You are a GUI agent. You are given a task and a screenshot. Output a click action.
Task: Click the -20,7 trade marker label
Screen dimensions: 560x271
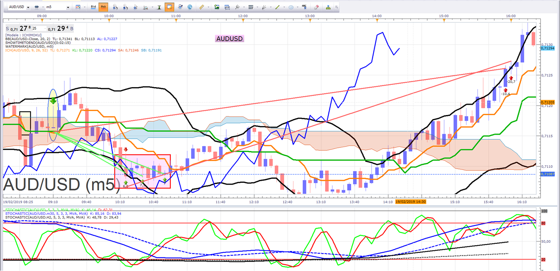pyautogui.click(x=511, y=82)
